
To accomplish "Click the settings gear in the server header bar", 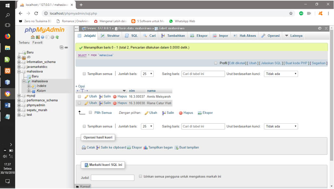I will pyautogui.click(x=320, y=29).
